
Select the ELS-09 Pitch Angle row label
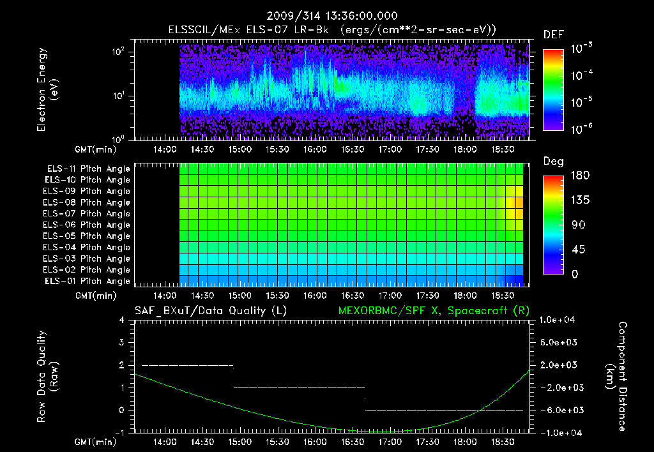click(x=86, y=192)
